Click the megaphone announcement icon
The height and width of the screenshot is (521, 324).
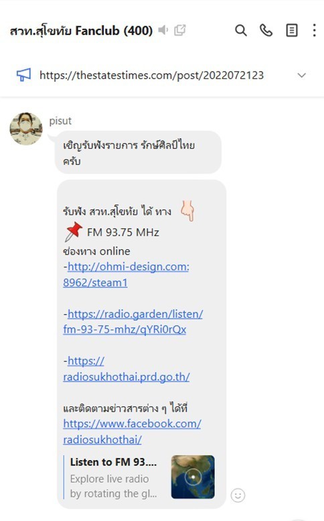coord(24,74)
